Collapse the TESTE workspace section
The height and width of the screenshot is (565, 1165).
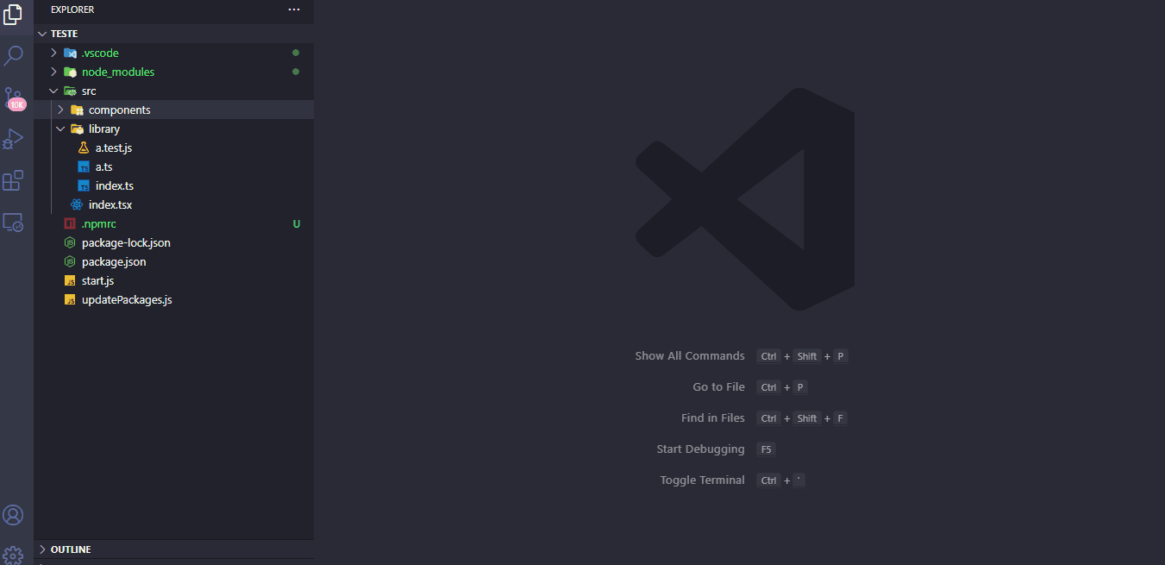click(x=42, y=34)
